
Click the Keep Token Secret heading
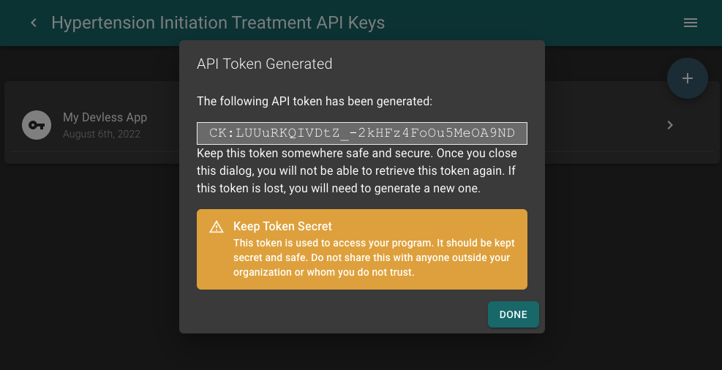[x=282, y=227]
